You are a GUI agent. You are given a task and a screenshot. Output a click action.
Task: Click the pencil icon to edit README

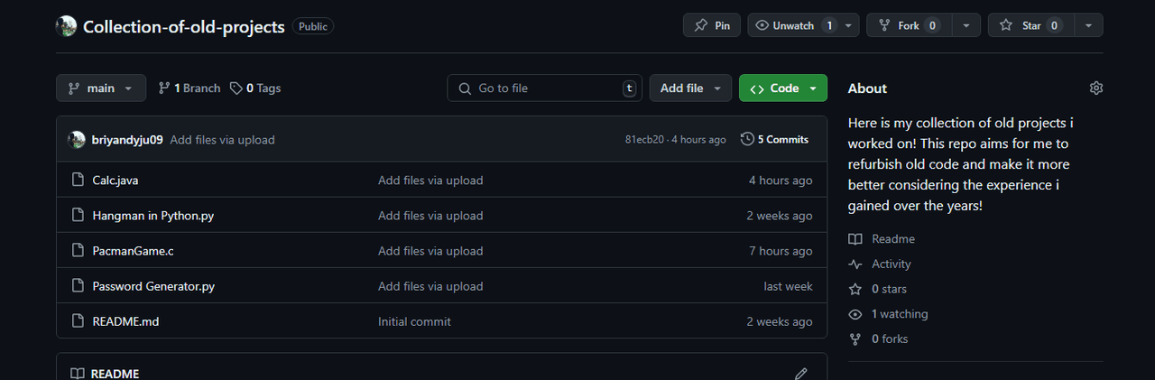(x=800, y=374)
